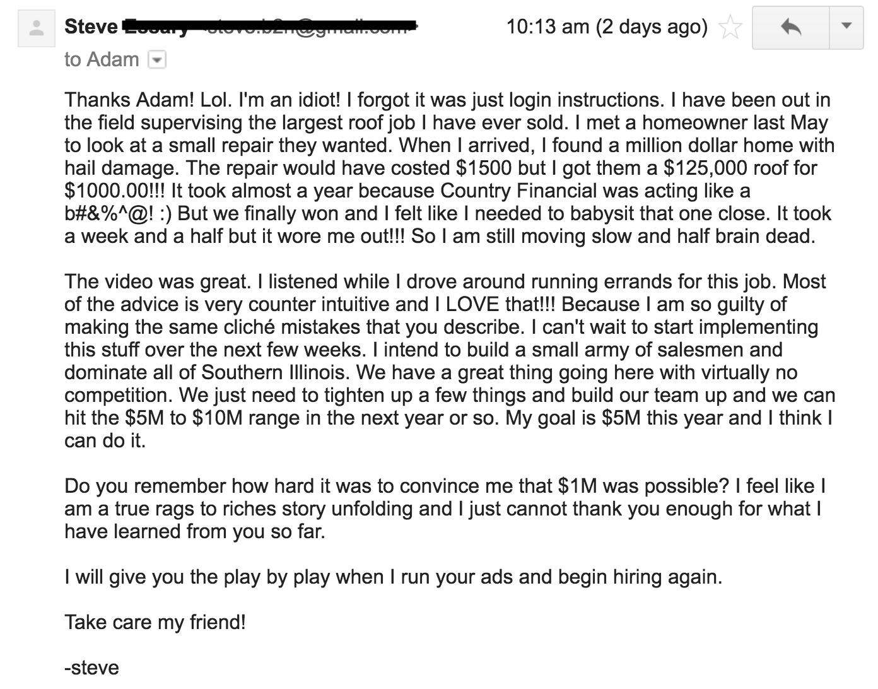Image resolution: width=878 pixels, height=689 pixels.
Task: Click the 'play by play' sentence
Action: [393, 577]
